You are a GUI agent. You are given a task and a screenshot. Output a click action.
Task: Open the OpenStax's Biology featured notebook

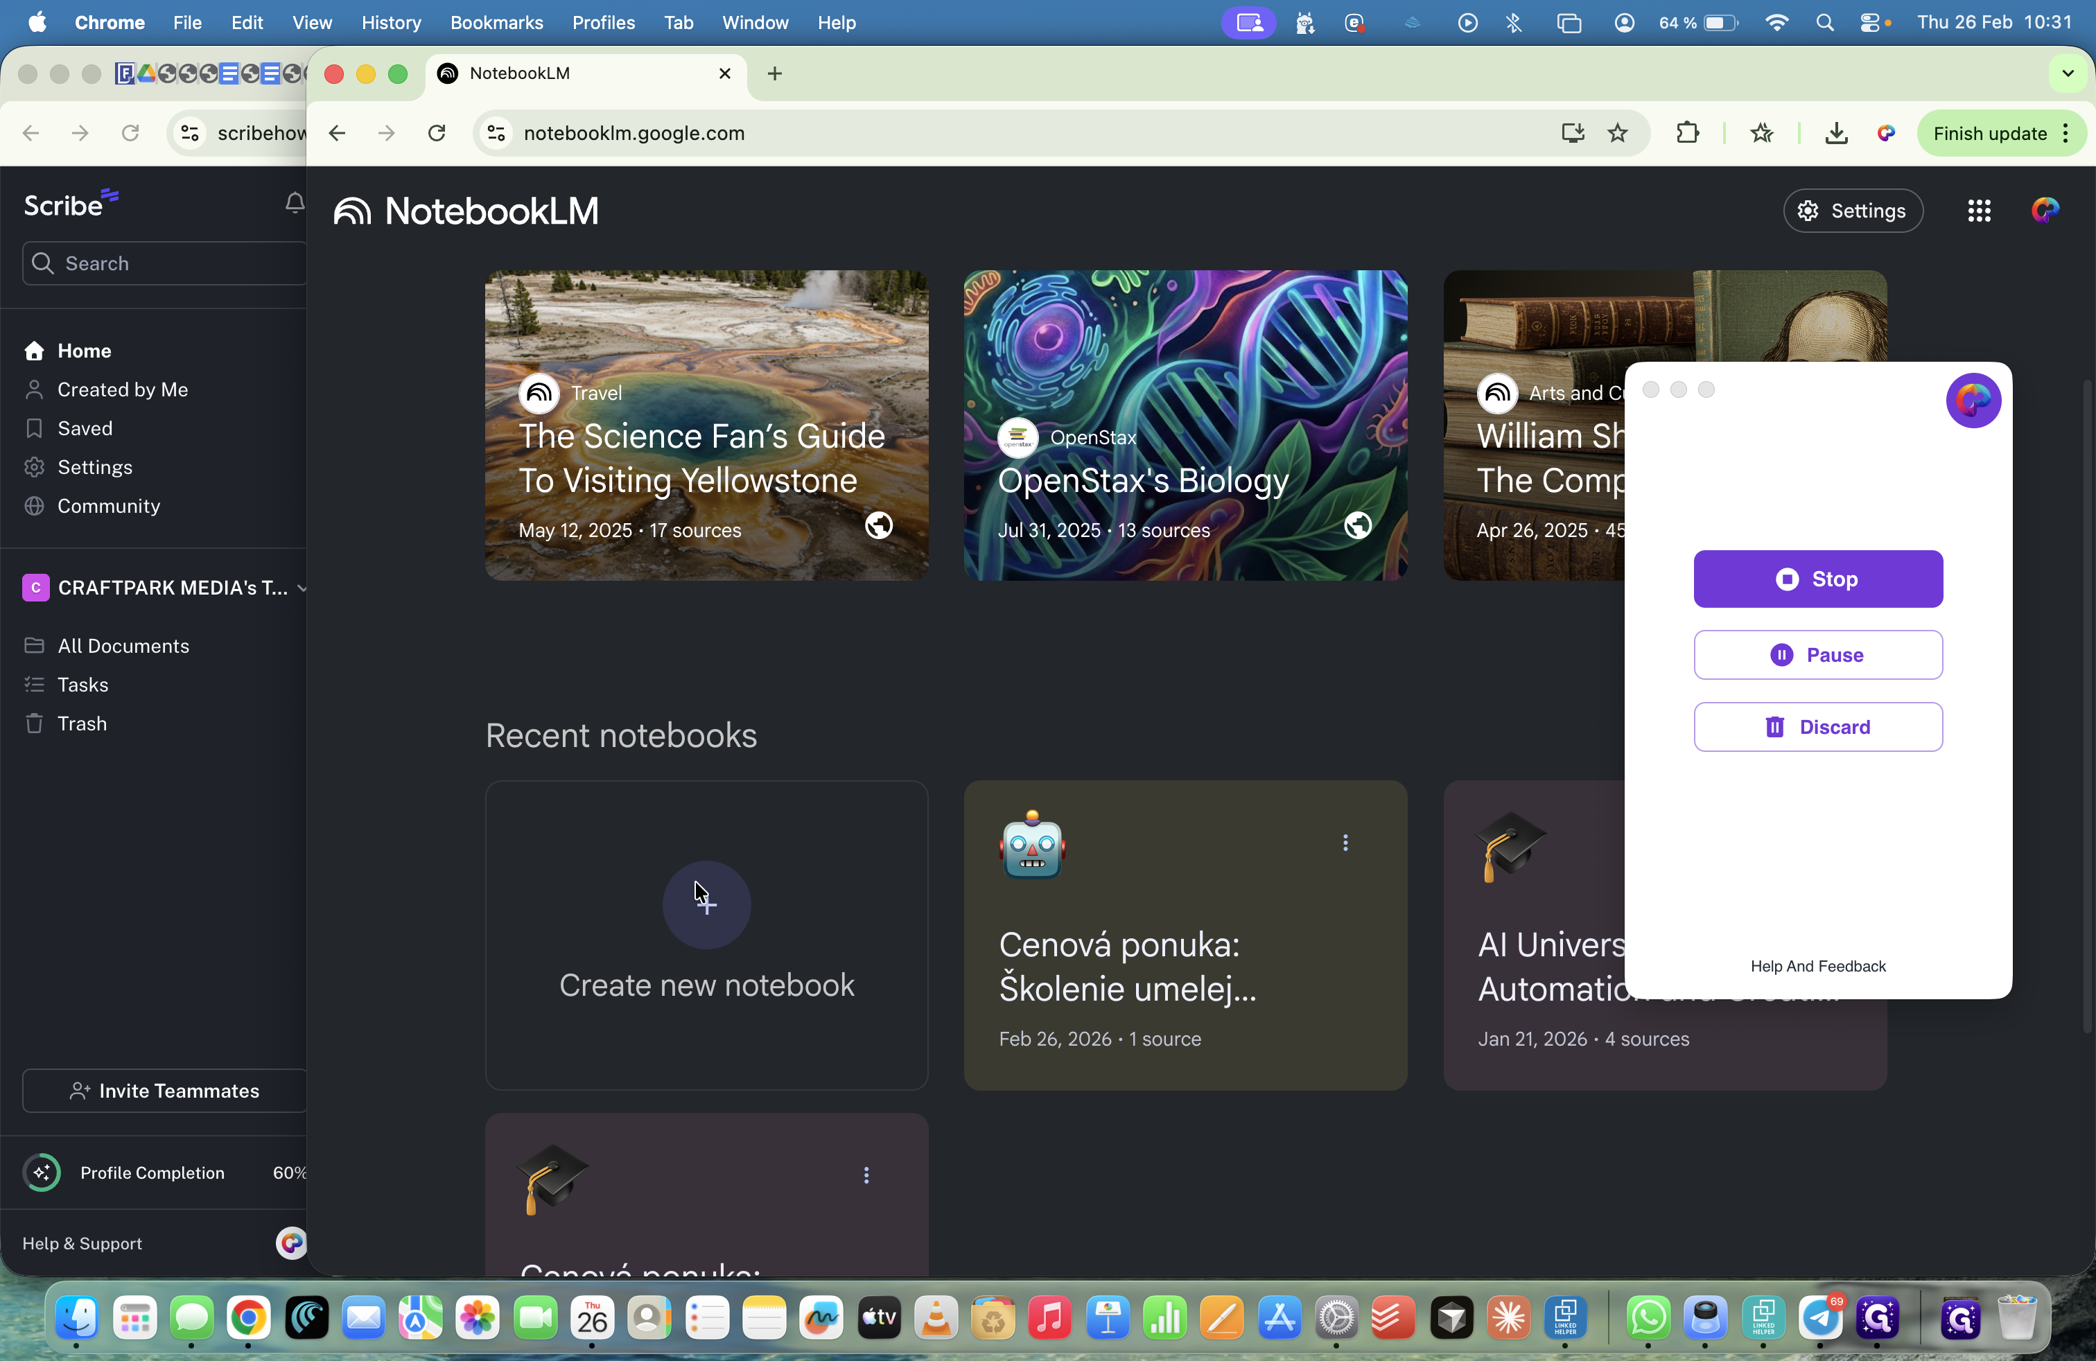coord(1185,425)
